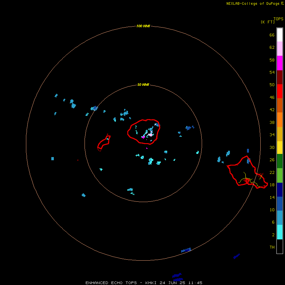
Task: Click the legend value '2'
Action: 273,235
